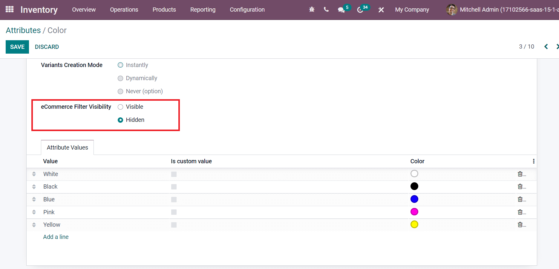Click the Color column header
559x269 pixels.
tap(417, 161)
